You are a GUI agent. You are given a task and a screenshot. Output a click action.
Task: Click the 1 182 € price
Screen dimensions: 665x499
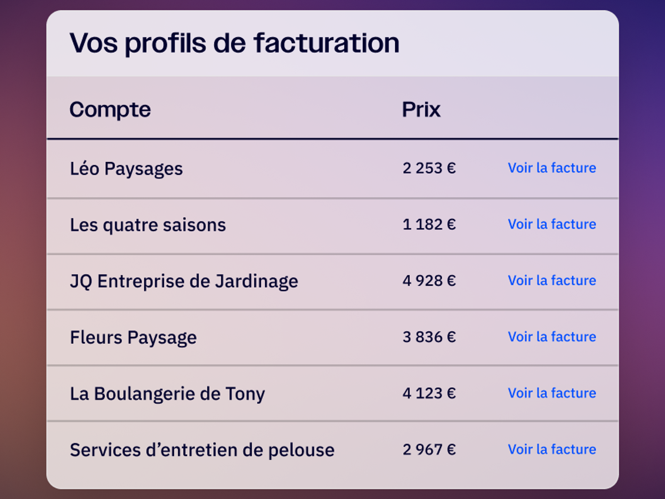(429, 224)
